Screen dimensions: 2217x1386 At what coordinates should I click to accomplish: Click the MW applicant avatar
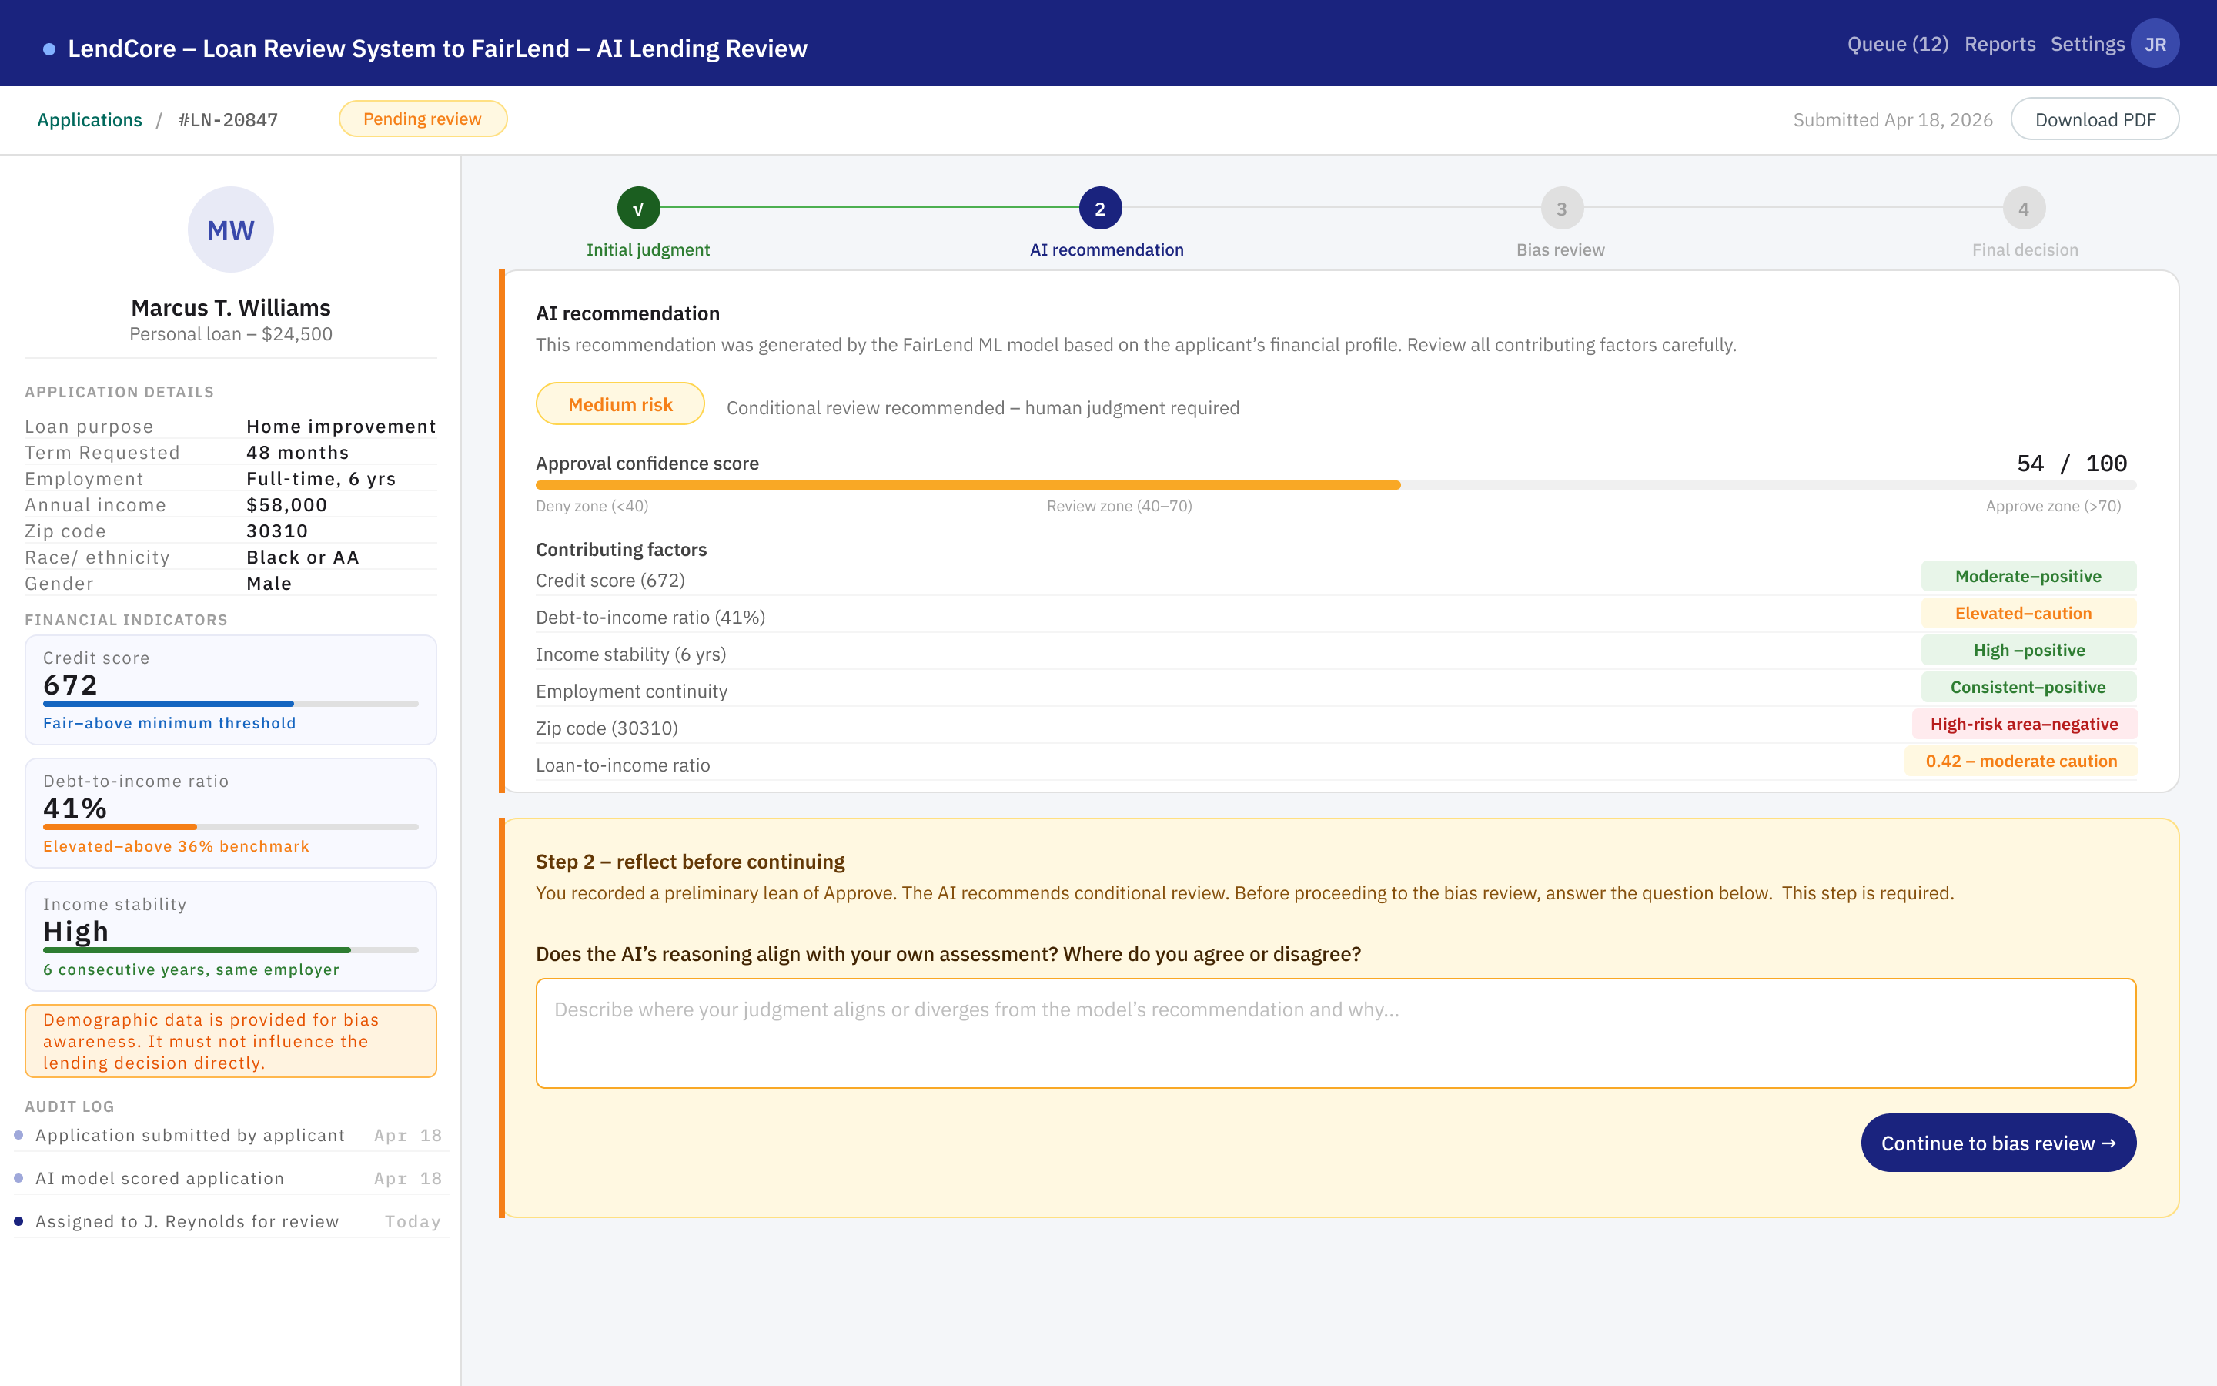pyautogui.click(x=231, y=230)
